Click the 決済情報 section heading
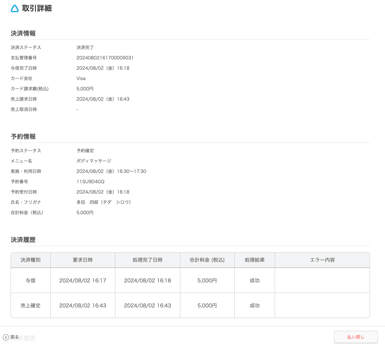Viewport: 385px width, 349px height. (x=23, y=33)
